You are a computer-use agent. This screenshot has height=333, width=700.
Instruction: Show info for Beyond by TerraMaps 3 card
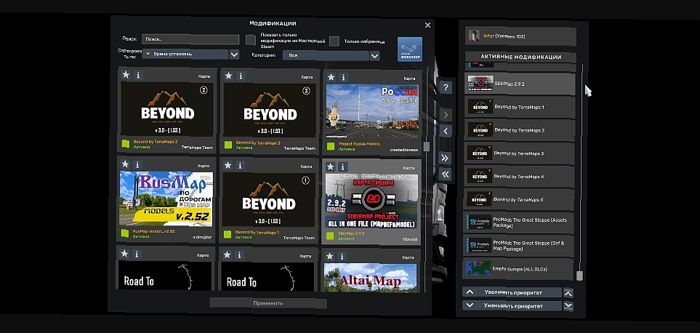pos(241,76)
